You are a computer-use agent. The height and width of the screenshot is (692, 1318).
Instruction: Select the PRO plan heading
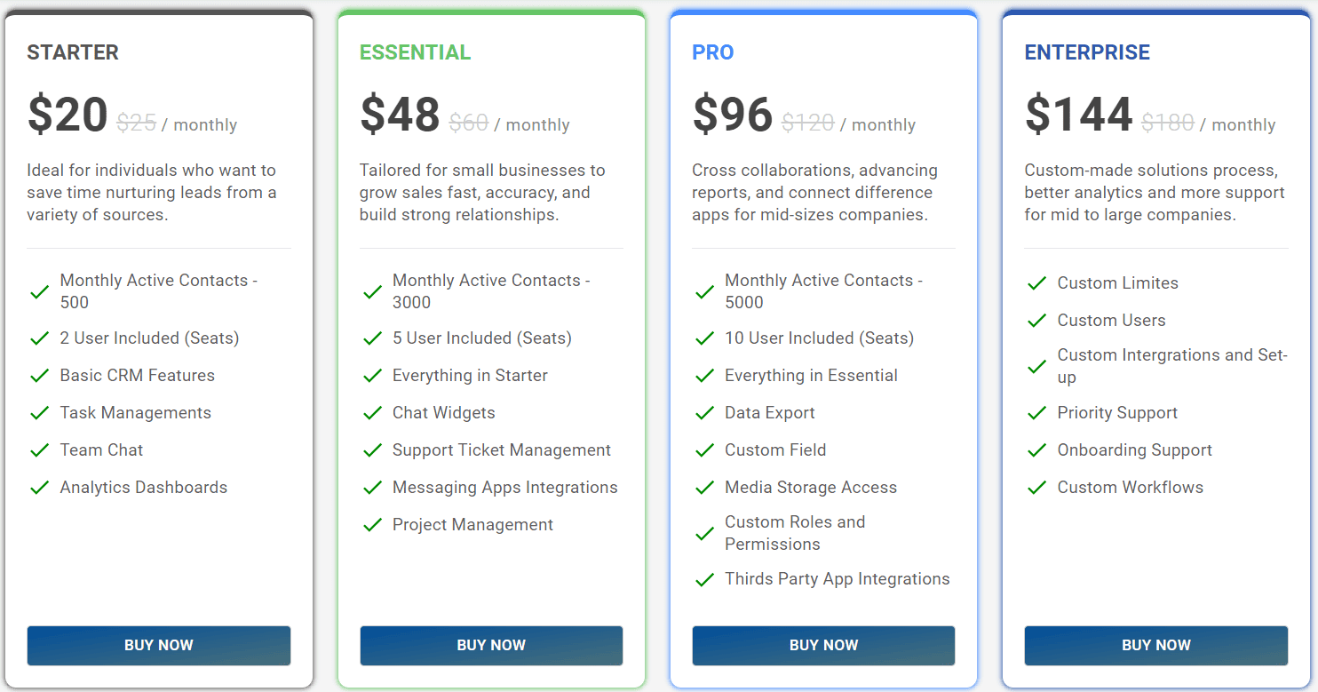(712, 52)
